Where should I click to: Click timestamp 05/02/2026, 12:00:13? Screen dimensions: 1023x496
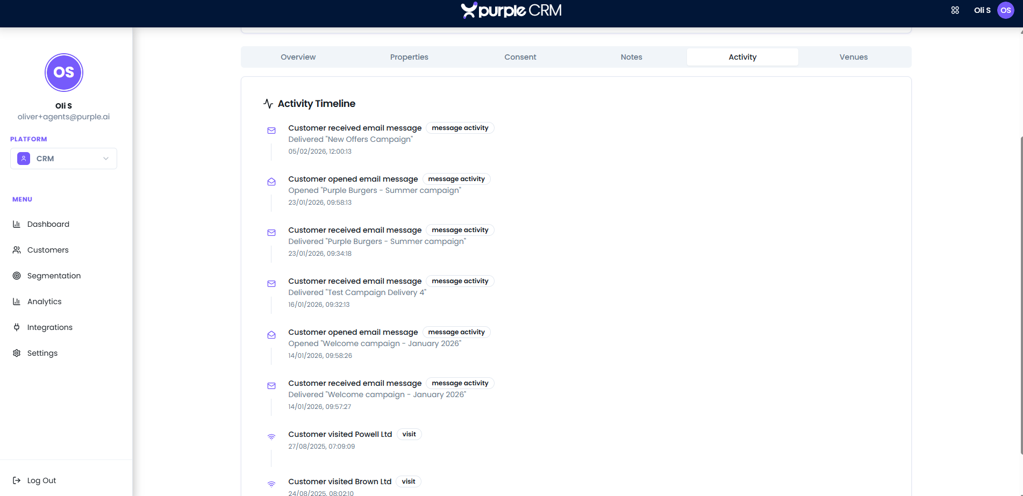point(320,152)
